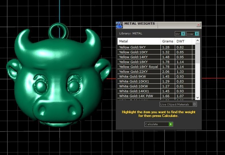
Task: Sort by the Metal column header
Action: pos(139,41)
